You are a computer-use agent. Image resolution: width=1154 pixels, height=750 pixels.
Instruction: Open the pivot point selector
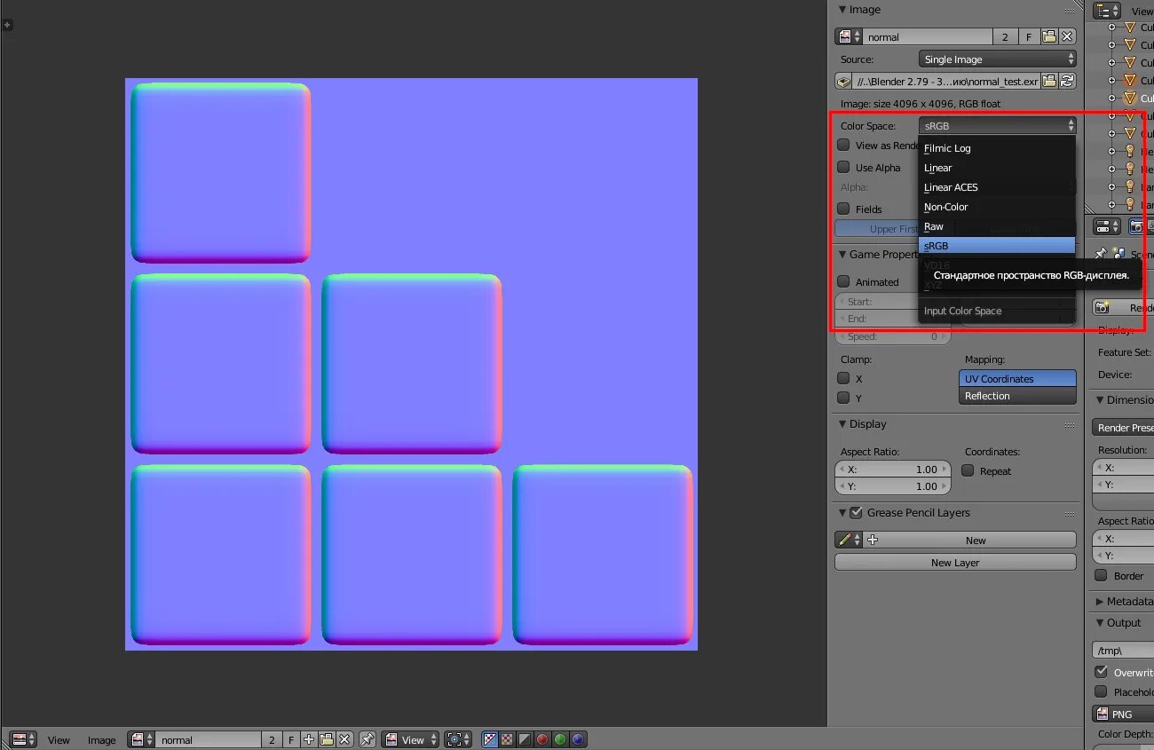459,739
